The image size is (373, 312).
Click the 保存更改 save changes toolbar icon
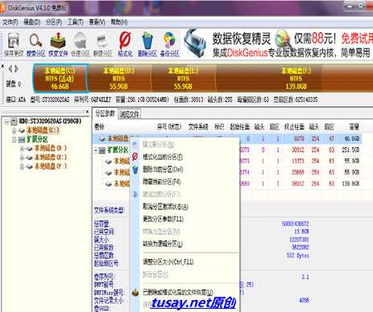(14, 44)
